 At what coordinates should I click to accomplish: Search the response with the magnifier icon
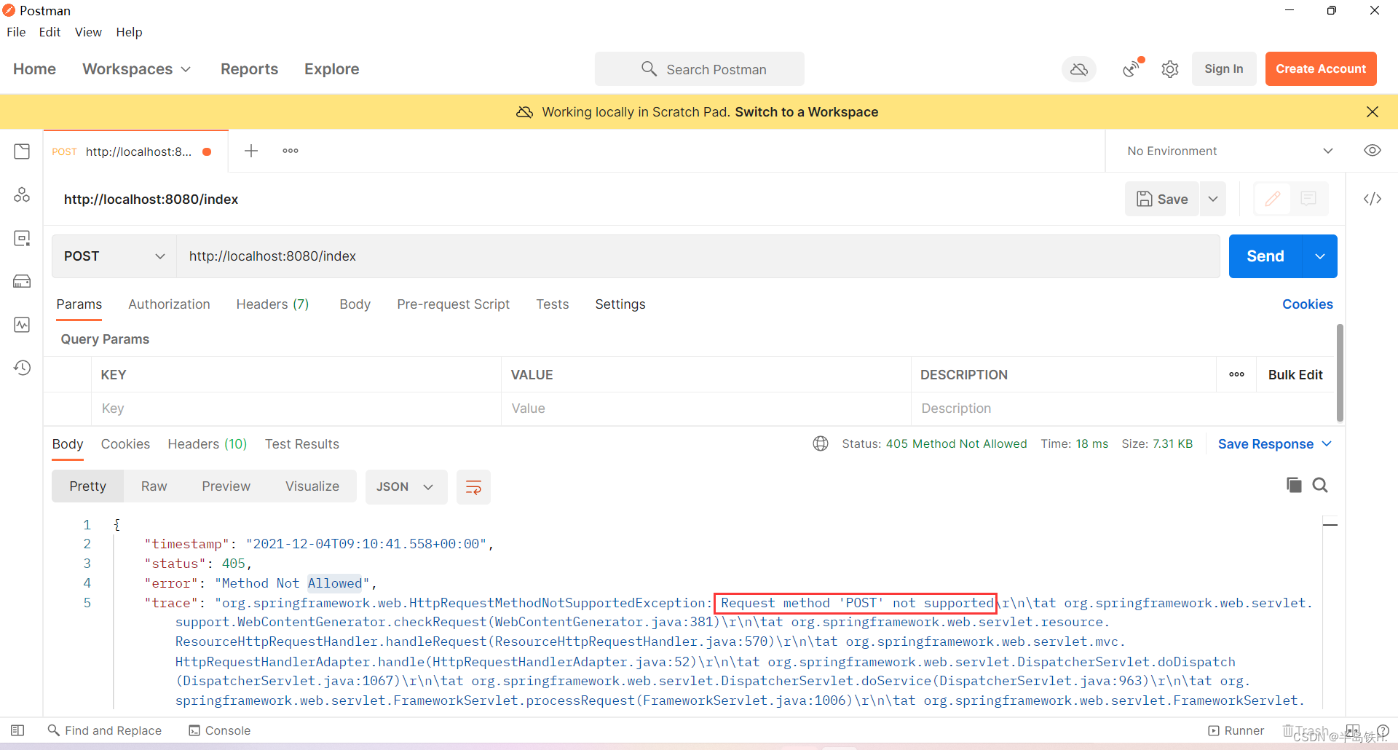[x=1320, y=485]
